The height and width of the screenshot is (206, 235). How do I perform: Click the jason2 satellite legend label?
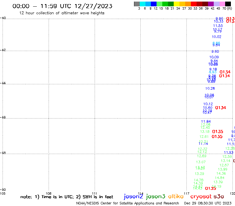[133, 196]
